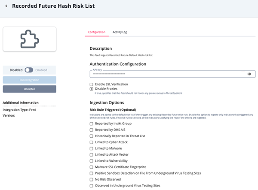Open the Configuration tab
Viewport: 258px width, 190px height.
point(97,32)
